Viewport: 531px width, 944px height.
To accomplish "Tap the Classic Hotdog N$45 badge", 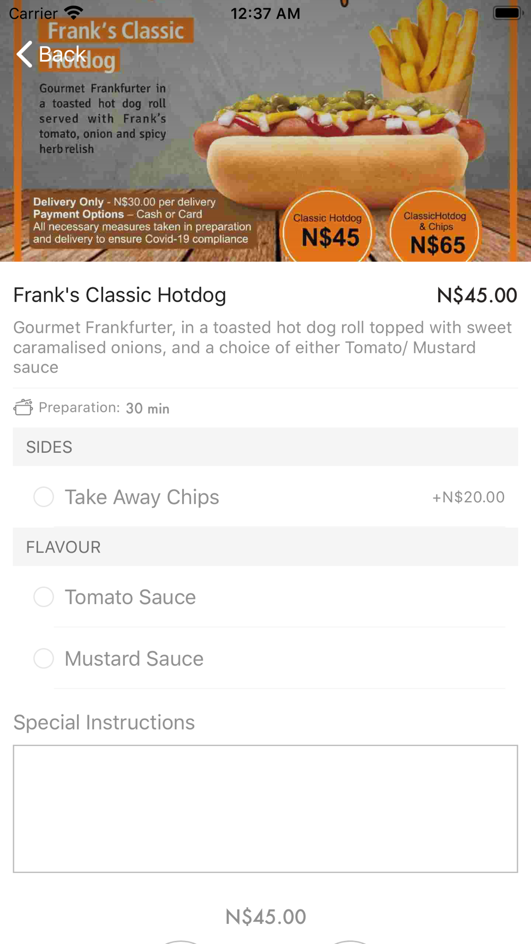I will (x=328, y=228).
